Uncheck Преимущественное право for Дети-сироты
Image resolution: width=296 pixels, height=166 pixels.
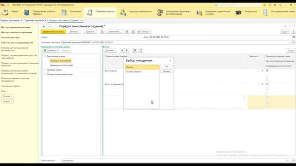point(267,71)
